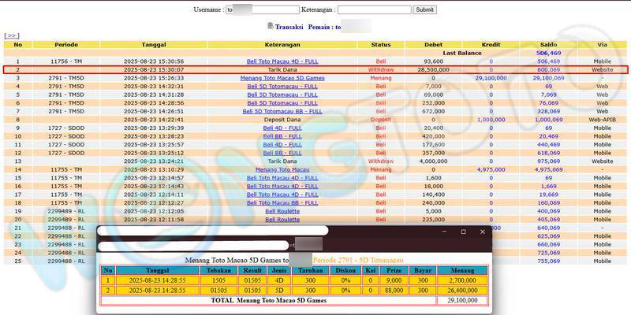Open Menang Toto Macao 5D Games link
The width and height of the screenshot is (631, 315).
pos(282,78)
